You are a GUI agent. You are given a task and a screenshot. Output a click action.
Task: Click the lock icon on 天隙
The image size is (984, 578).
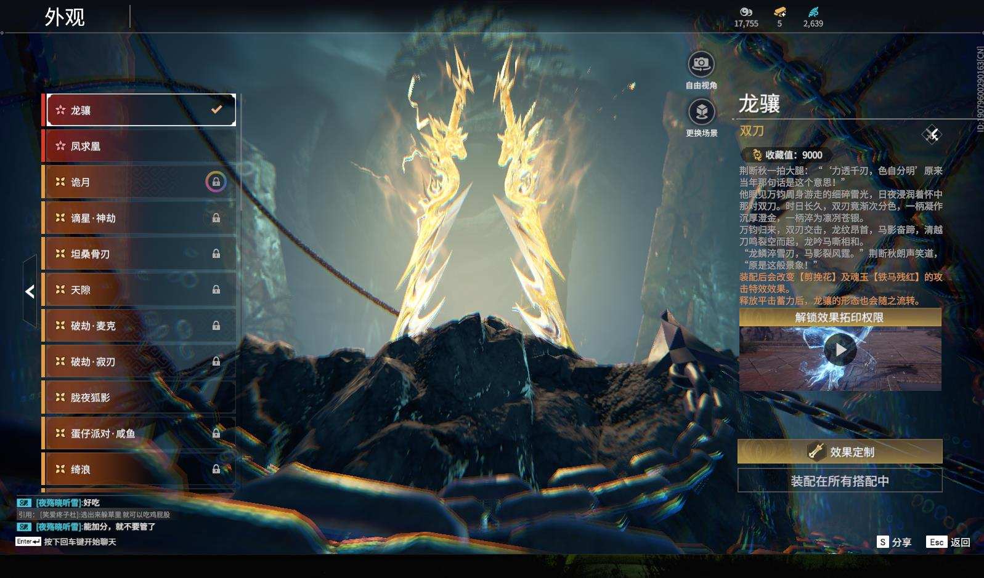click(216, 289)
